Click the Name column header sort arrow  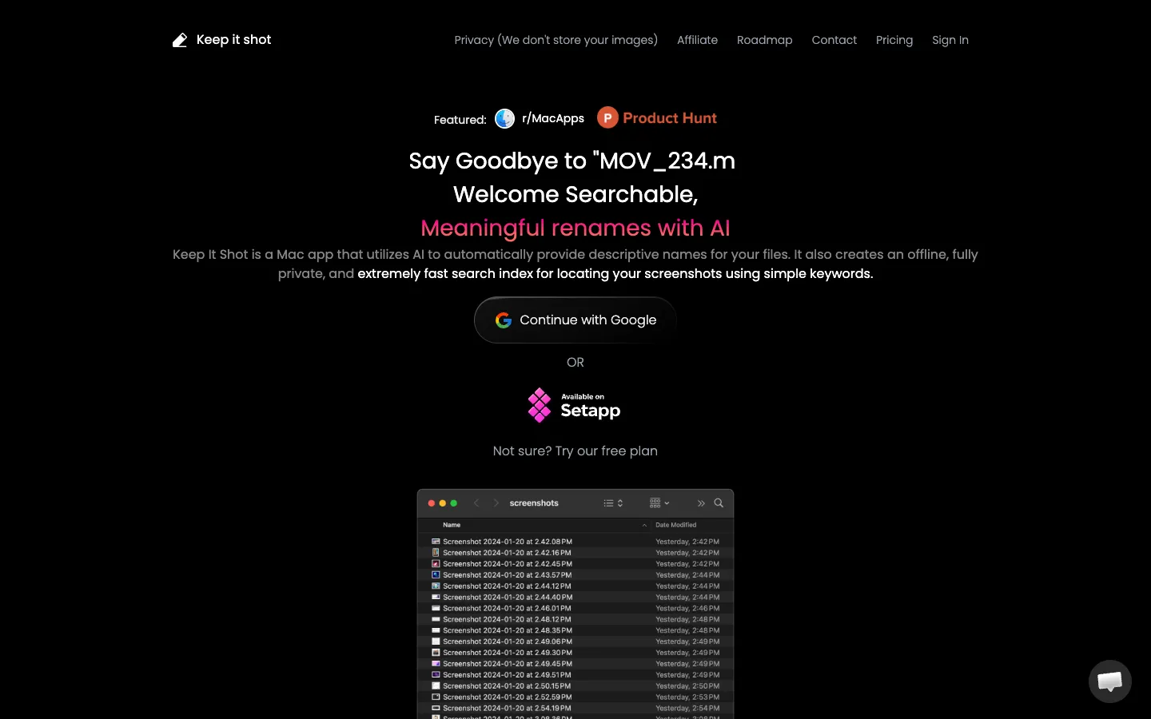644,525
